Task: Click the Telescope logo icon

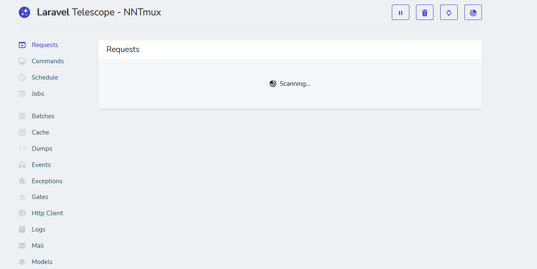Action: [24, 12]
